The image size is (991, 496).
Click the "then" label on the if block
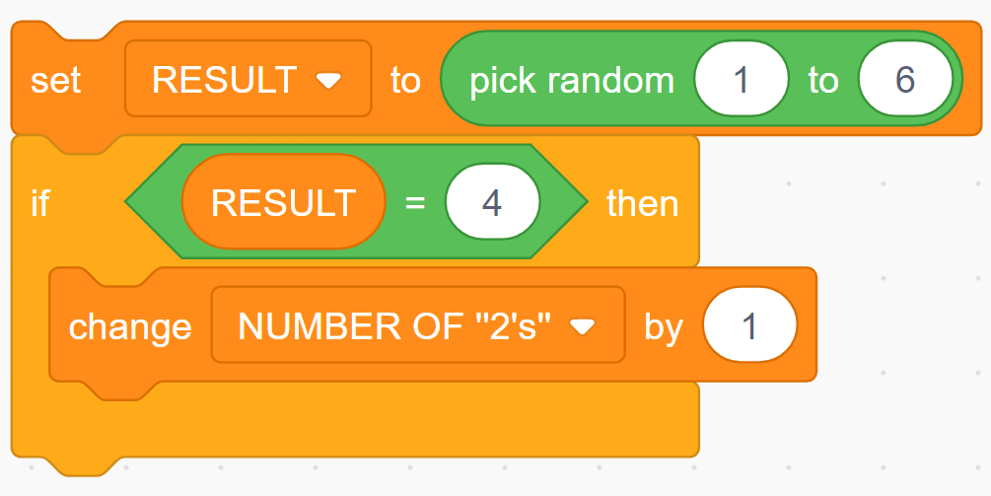(642, 203)
